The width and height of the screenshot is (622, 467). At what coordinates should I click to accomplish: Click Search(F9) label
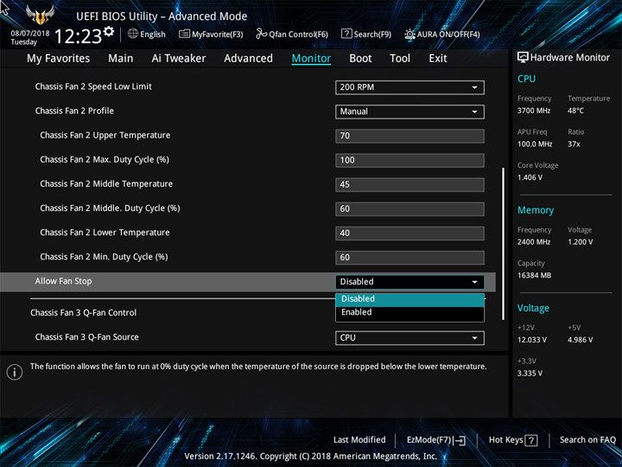[372, 35]
